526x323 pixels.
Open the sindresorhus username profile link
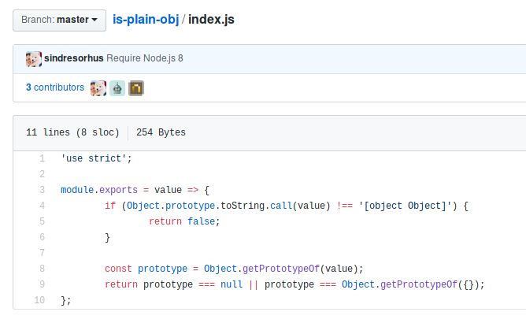pyautogui.click(x=74, y=59)
